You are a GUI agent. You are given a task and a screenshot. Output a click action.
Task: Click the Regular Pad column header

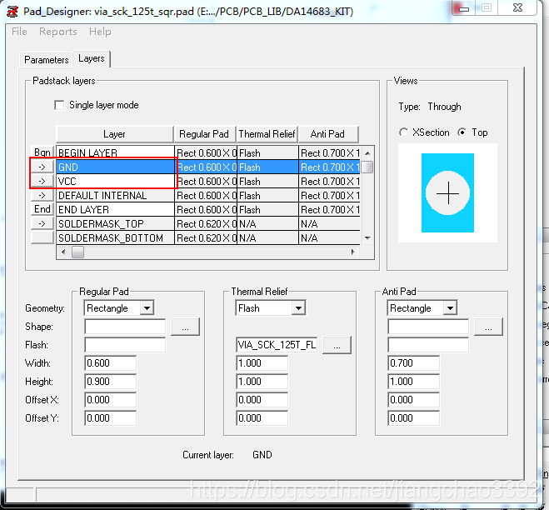204,134
